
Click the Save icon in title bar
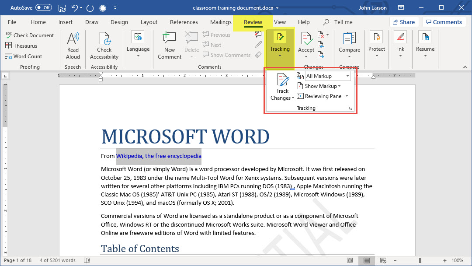click(62, 8)
